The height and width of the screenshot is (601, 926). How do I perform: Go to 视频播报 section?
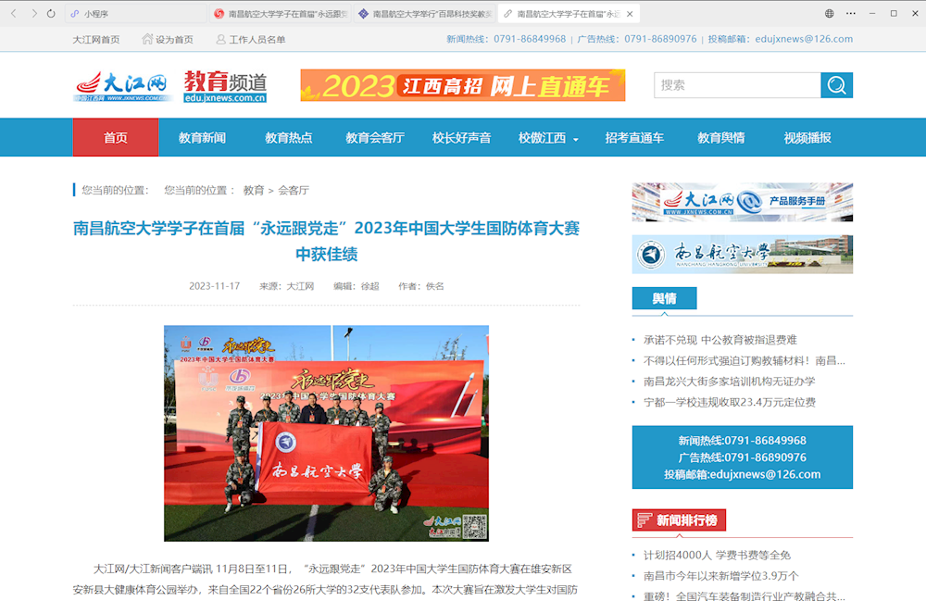[807, 138]
